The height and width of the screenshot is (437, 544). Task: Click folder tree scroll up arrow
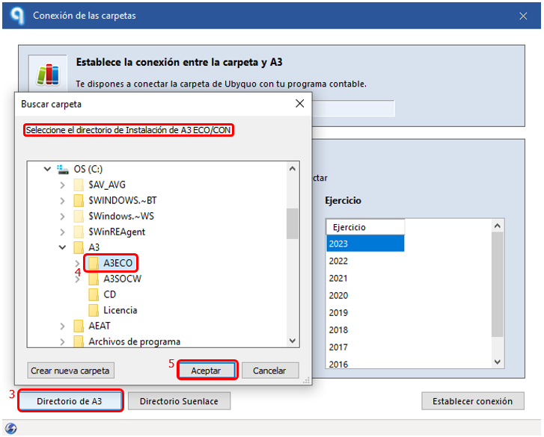[x=293, y=169]
